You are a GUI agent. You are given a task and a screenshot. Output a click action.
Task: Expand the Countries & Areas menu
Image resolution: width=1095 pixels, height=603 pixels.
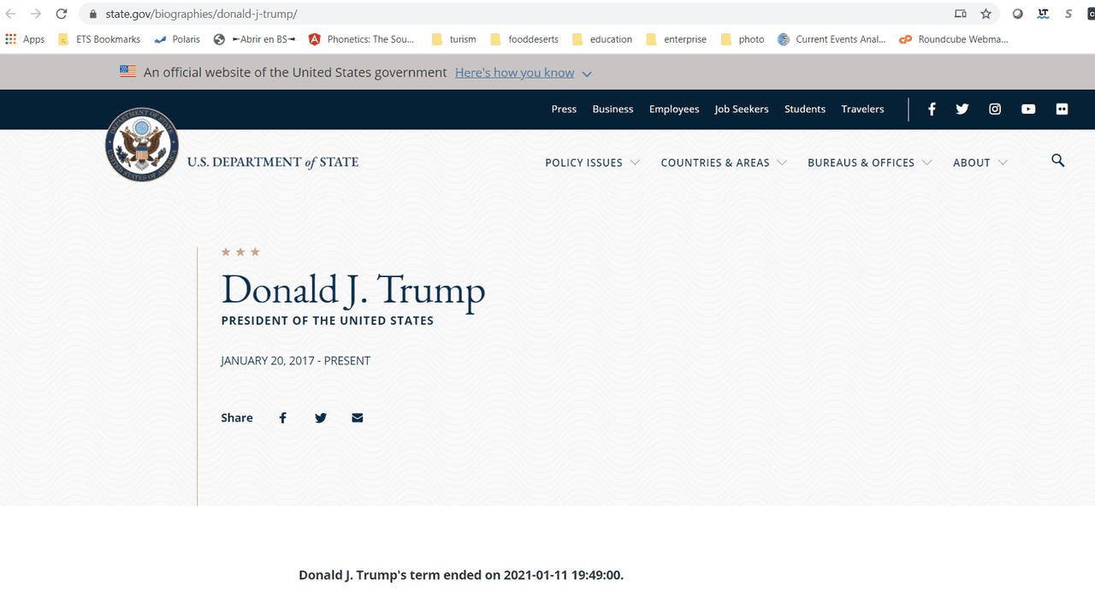click(724, 163)
